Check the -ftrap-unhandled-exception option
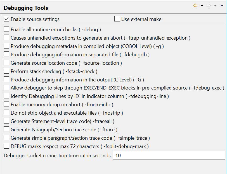 pos(6,37)
